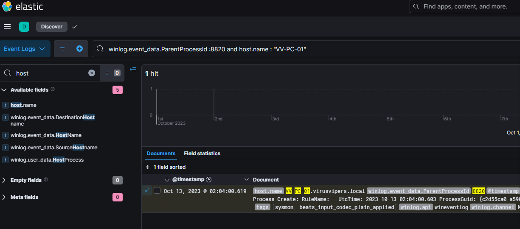520x229 pixels.
Task: Open the saved query filter menu icon
Action: pyautogui.click(x=62, y=49)
